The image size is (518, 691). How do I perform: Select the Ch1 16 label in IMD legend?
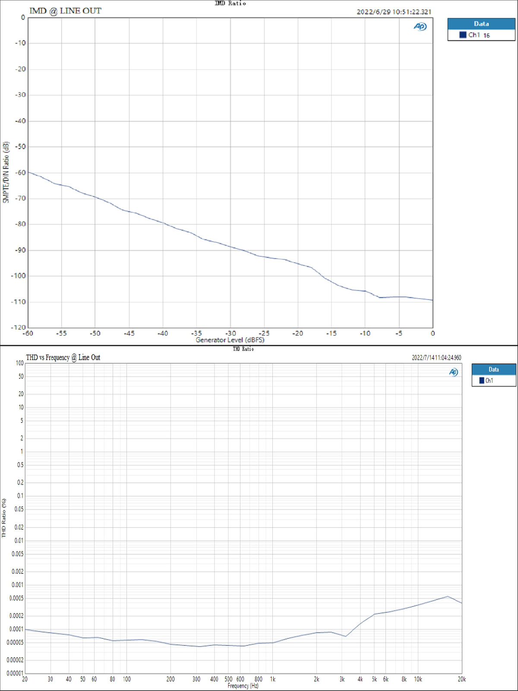[x=479, y=35]
